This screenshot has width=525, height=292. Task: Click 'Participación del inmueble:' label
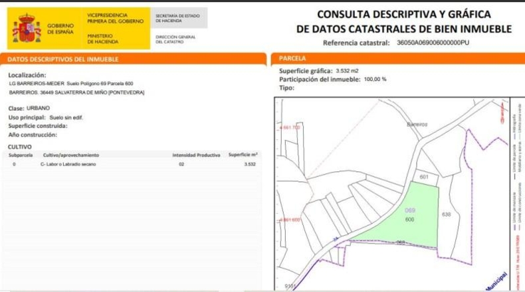pos(320,80)
